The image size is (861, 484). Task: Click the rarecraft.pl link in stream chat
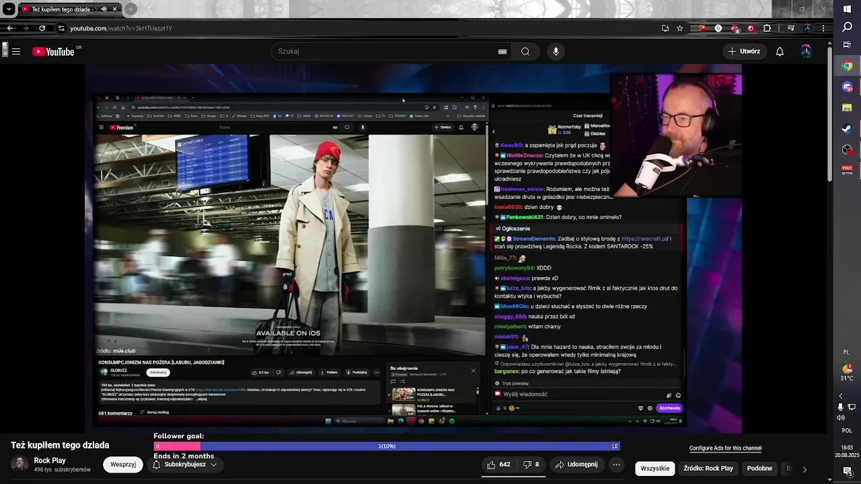click(644, 239)
